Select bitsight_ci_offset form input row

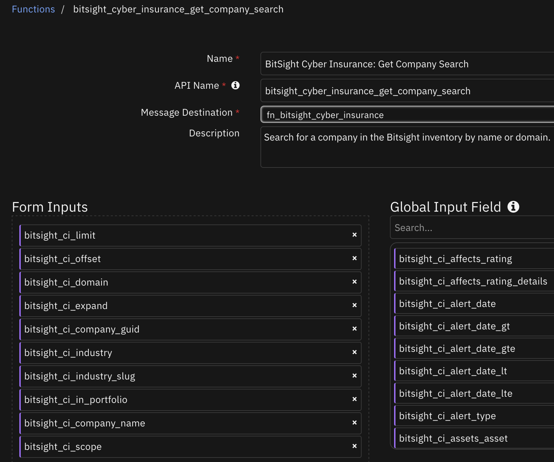[190, 259]
